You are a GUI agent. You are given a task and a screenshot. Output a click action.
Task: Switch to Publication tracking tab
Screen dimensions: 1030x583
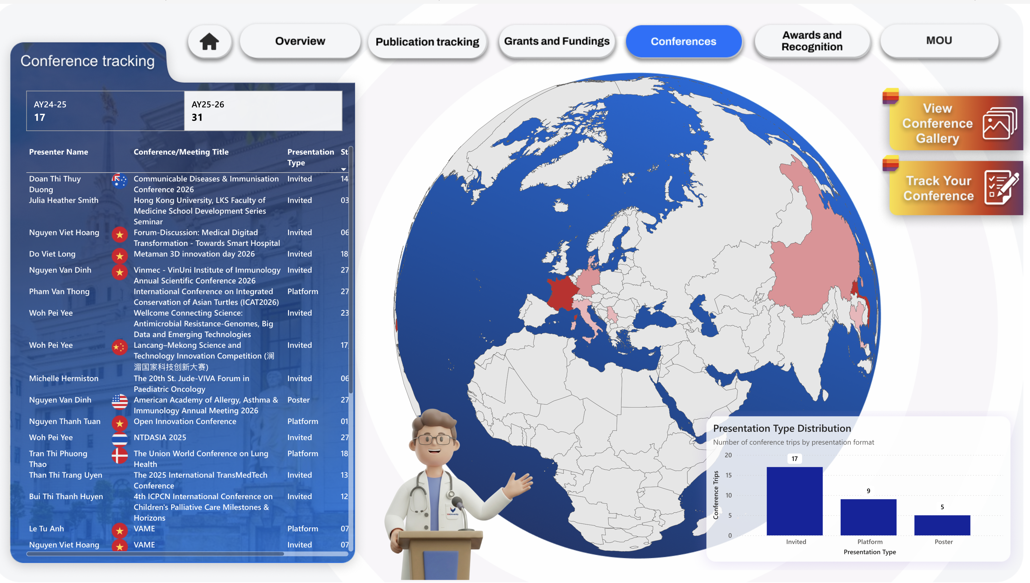coord(427,42)
